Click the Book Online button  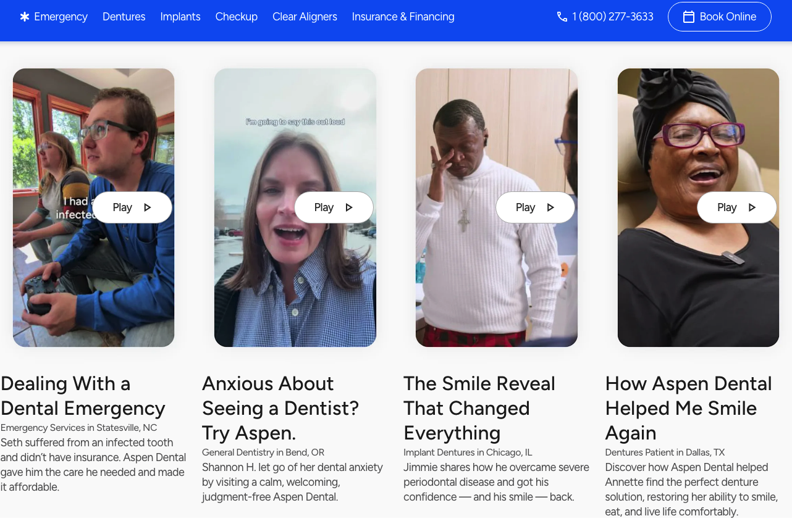click(720, 17)
